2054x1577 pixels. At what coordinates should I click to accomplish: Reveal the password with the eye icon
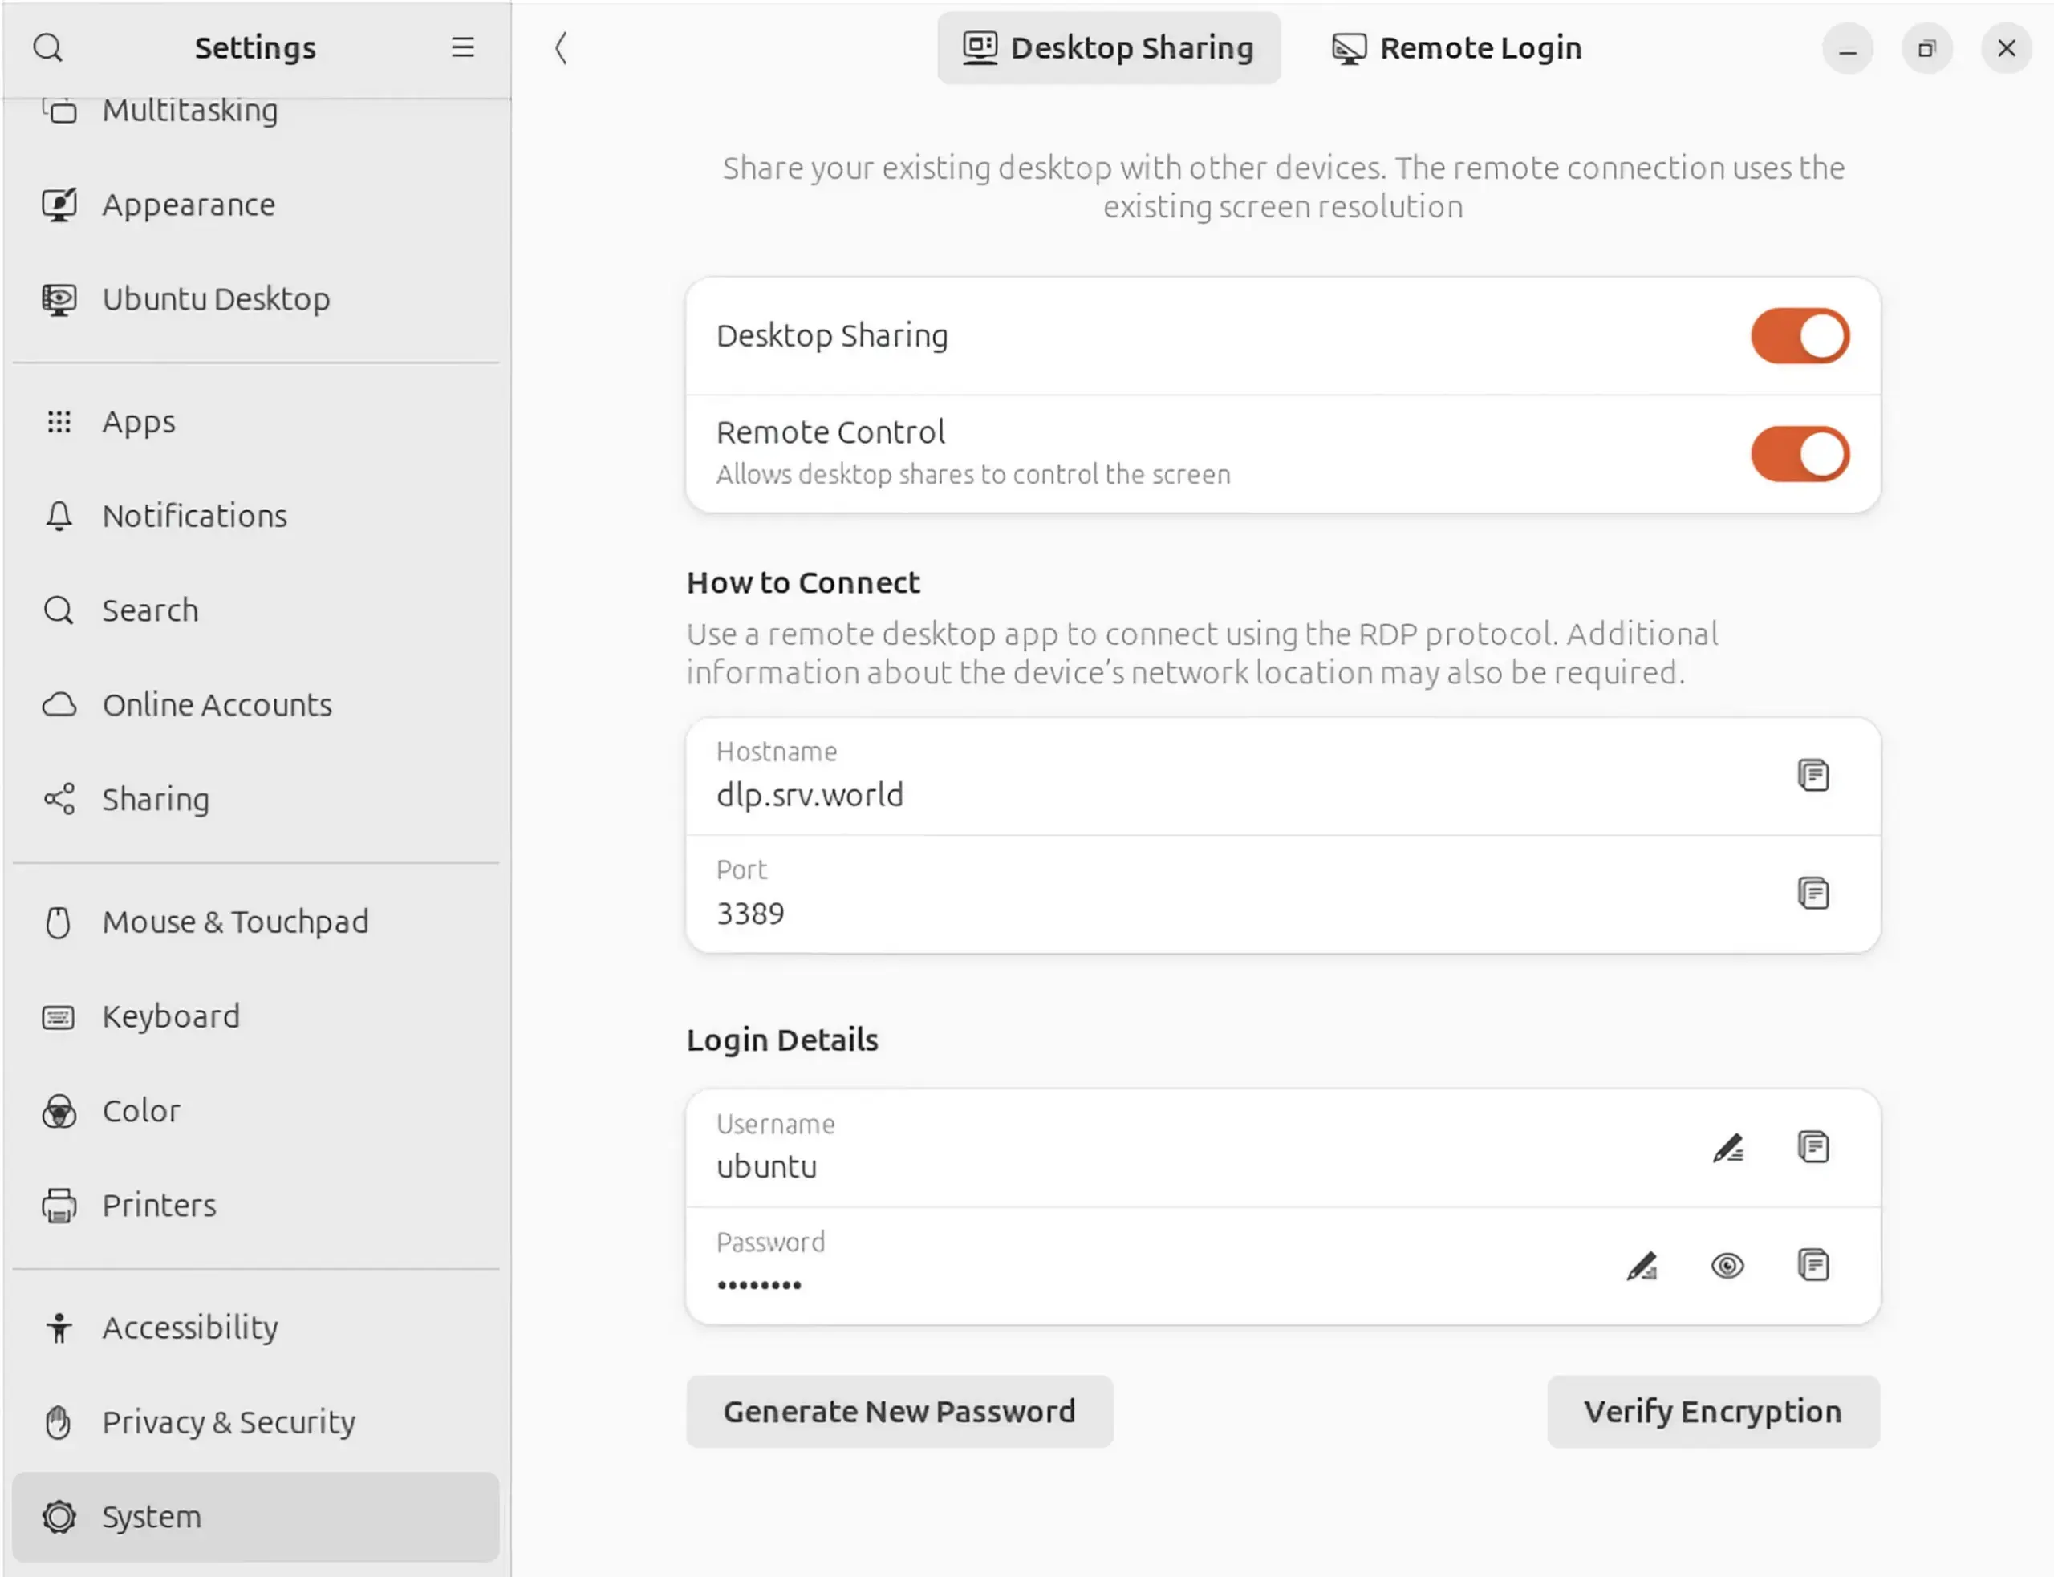(x=1727, y=1265)
